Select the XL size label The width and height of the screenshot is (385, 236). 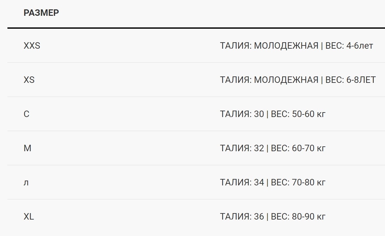tap(29, 217)
